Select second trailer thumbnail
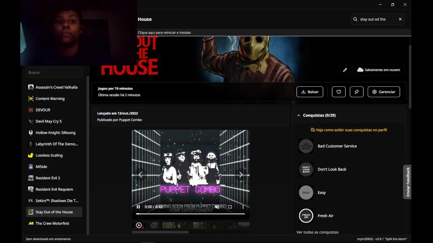 154,225
